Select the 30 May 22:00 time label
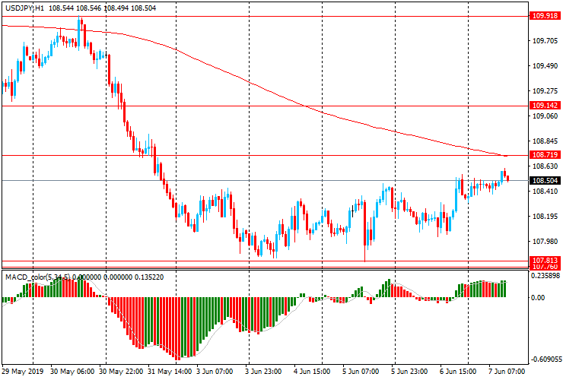 pyautogui.click(x=122, y=372)
